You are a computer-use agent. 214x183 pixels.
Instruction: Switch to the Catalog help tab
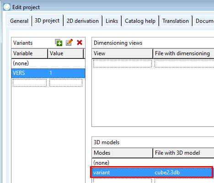pyautogui.click(x=140, y=21)
